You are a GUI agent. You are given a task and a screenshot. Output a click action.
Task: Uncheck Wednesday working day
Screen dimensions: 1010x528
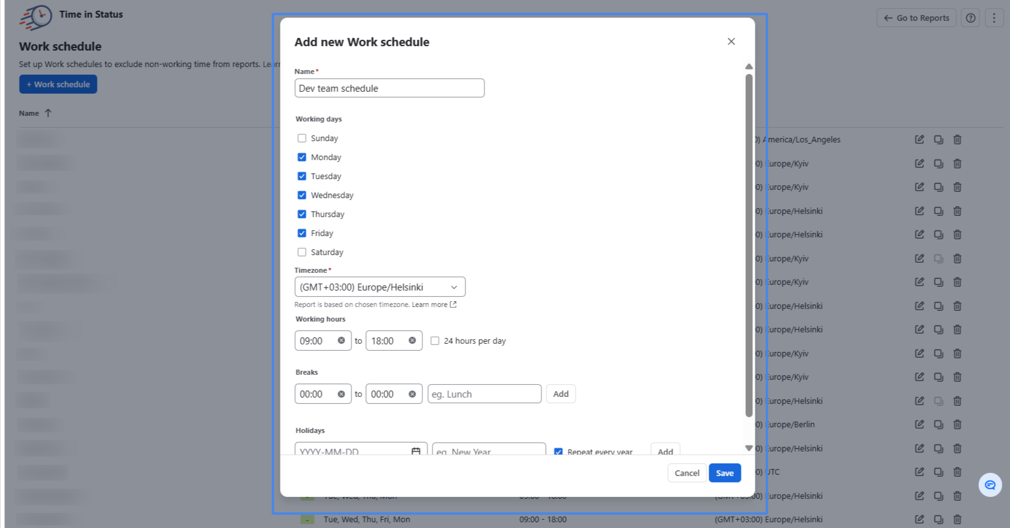(302, 195)
